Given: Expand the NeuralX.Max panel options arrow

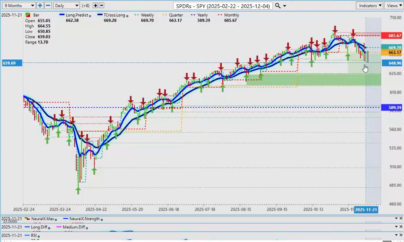Looking at the screenshot, I should tap(395, 219).
